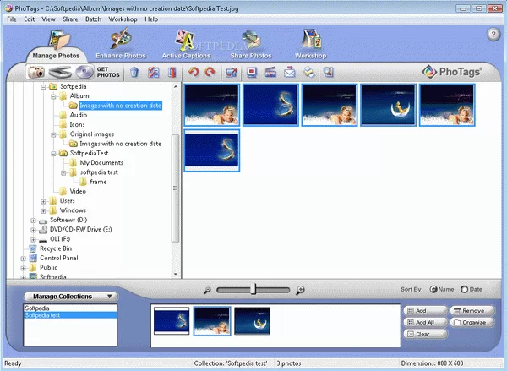
Task: Rotate photo left with undo arrow icon
Action: [193, 73]
